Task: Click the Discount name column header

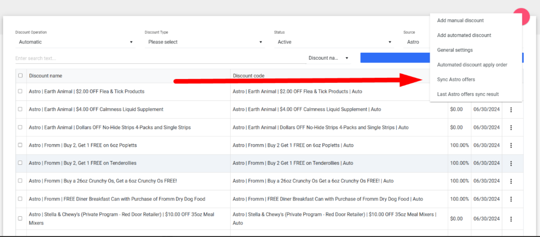Action: coord(45,76)
